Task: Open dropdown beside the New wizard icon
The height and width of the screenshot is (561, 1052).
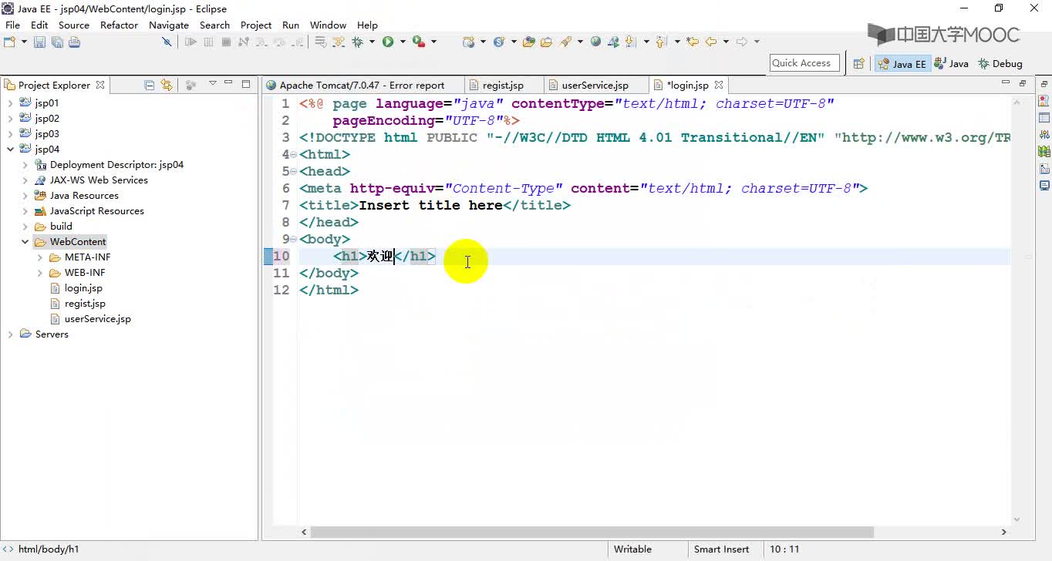Action: tap(24, 42)
